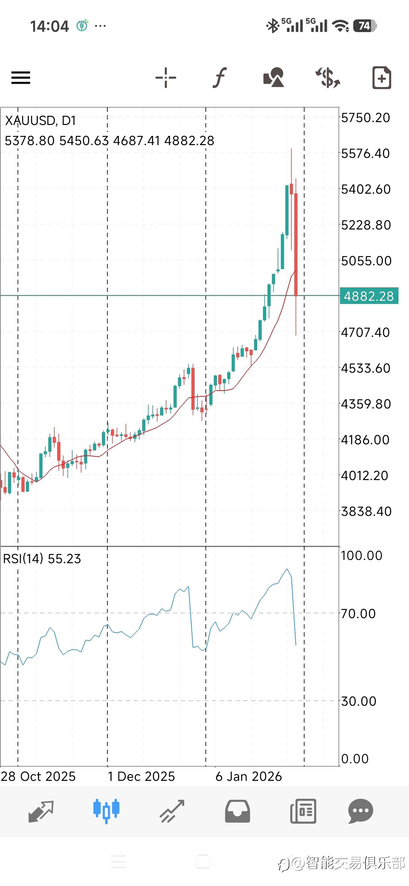
Task: Tap the RSI 70.00 level label
Action: coord(358,614)
